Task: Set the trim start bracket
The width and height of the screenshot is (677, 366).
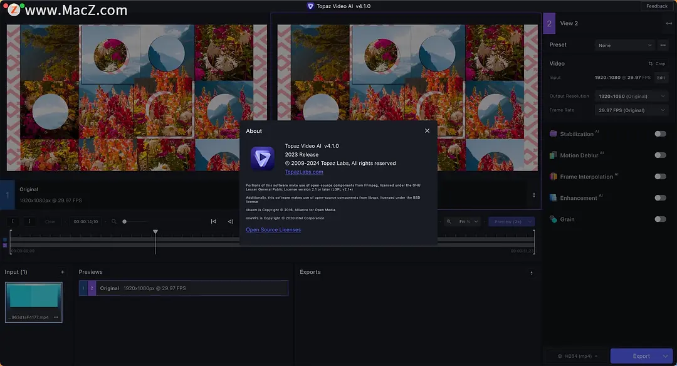Action: 13,221
